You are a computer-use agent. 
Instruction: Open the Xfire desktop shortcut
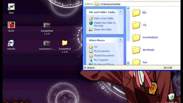(11, 7)
